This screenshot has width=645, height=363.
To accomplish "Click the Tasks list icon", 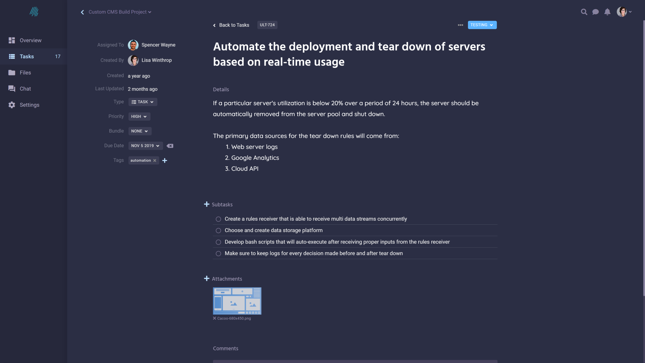I will pos(12,56).
